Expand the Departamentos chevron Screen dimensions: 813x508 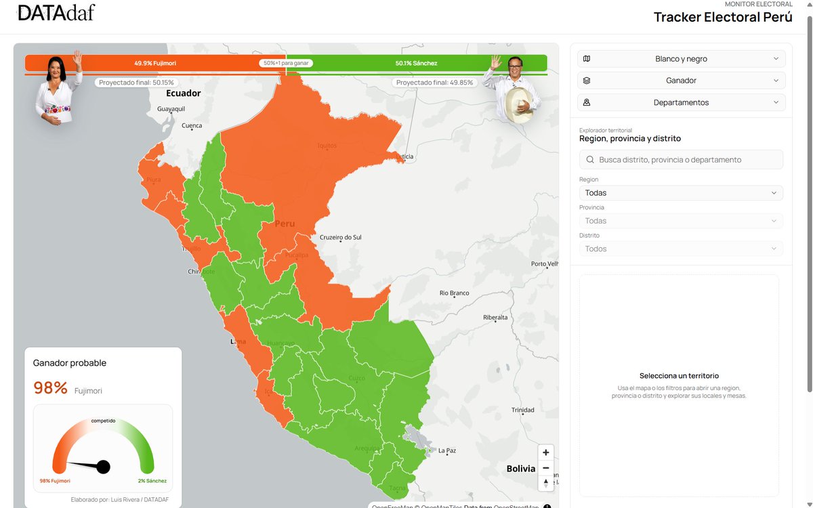pos(776,102)
